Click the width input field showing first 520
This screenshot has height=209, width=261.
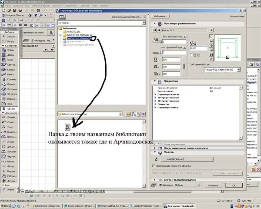[x=171, y=60]
